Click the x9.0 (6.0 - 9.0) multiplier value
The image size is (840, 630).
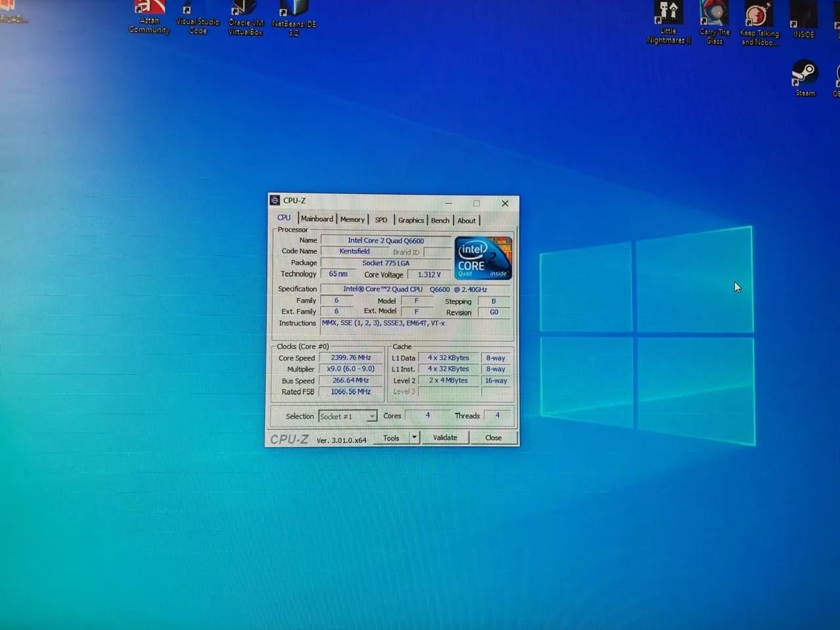click(351, 369)
